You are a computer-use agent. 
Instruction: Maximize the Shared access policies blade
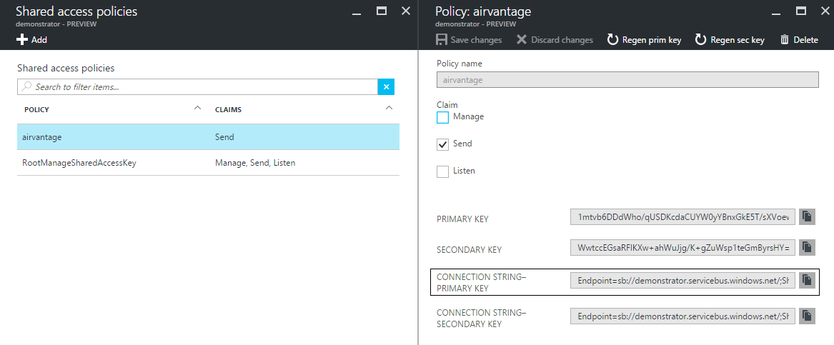382,11
